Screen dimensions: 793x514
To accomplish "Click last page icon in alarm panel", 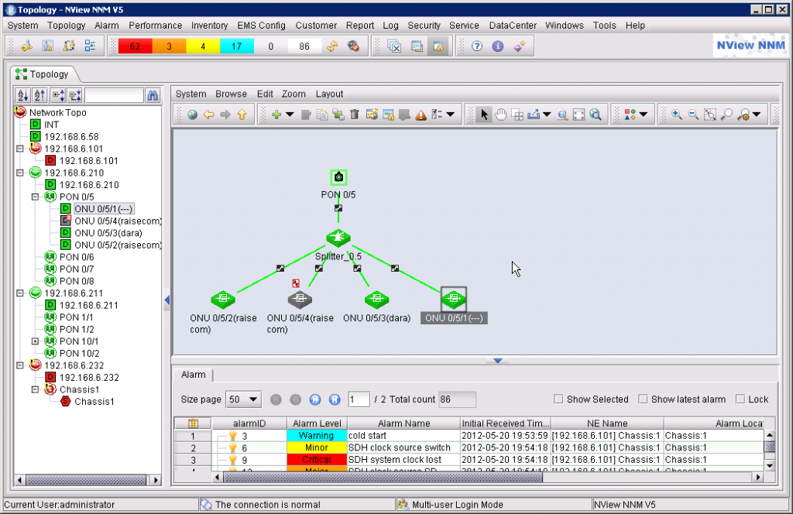I will [335, 399].
